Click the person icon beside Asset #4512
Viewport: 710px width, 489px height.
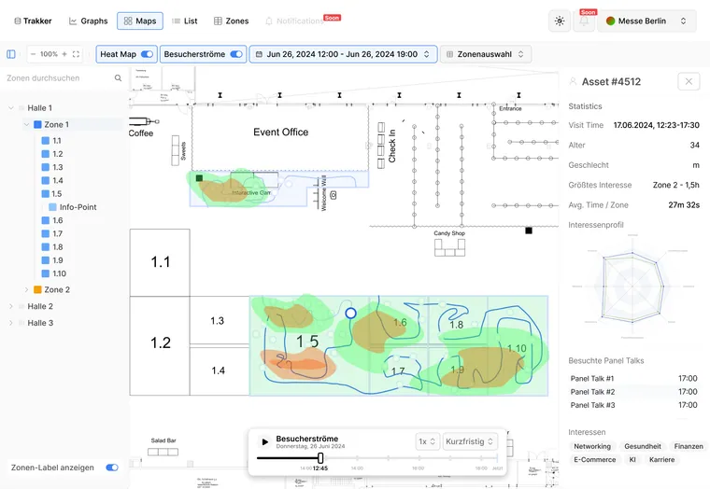click(573, 81)
